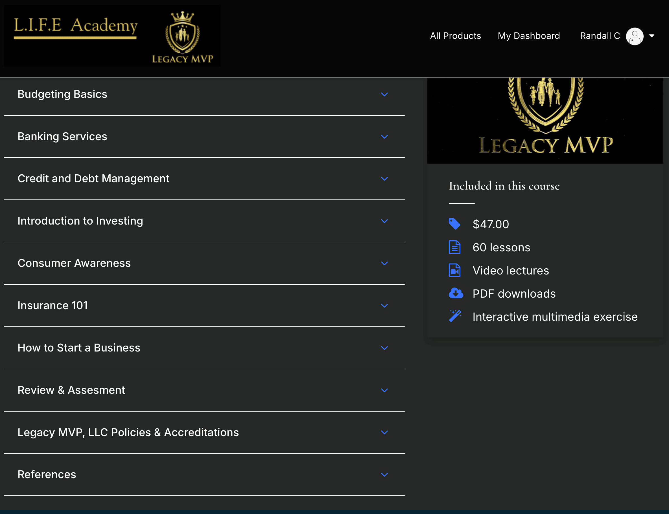The width and height of the screenshot is (669, 514).
Task: Expand Introduction to Investing chevron
Action: click(x=384, y=221)
